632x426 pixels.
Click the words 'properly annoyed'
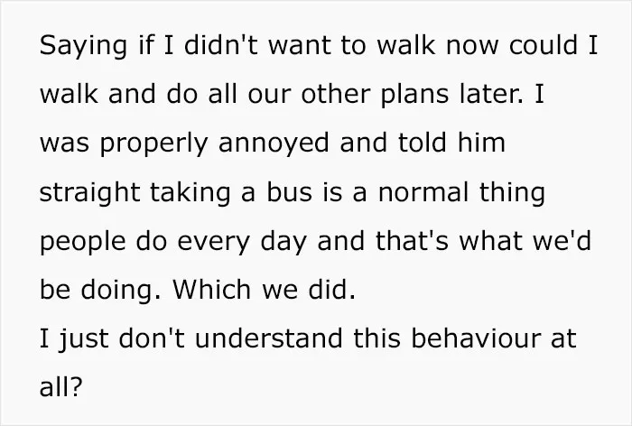point(215,144)
